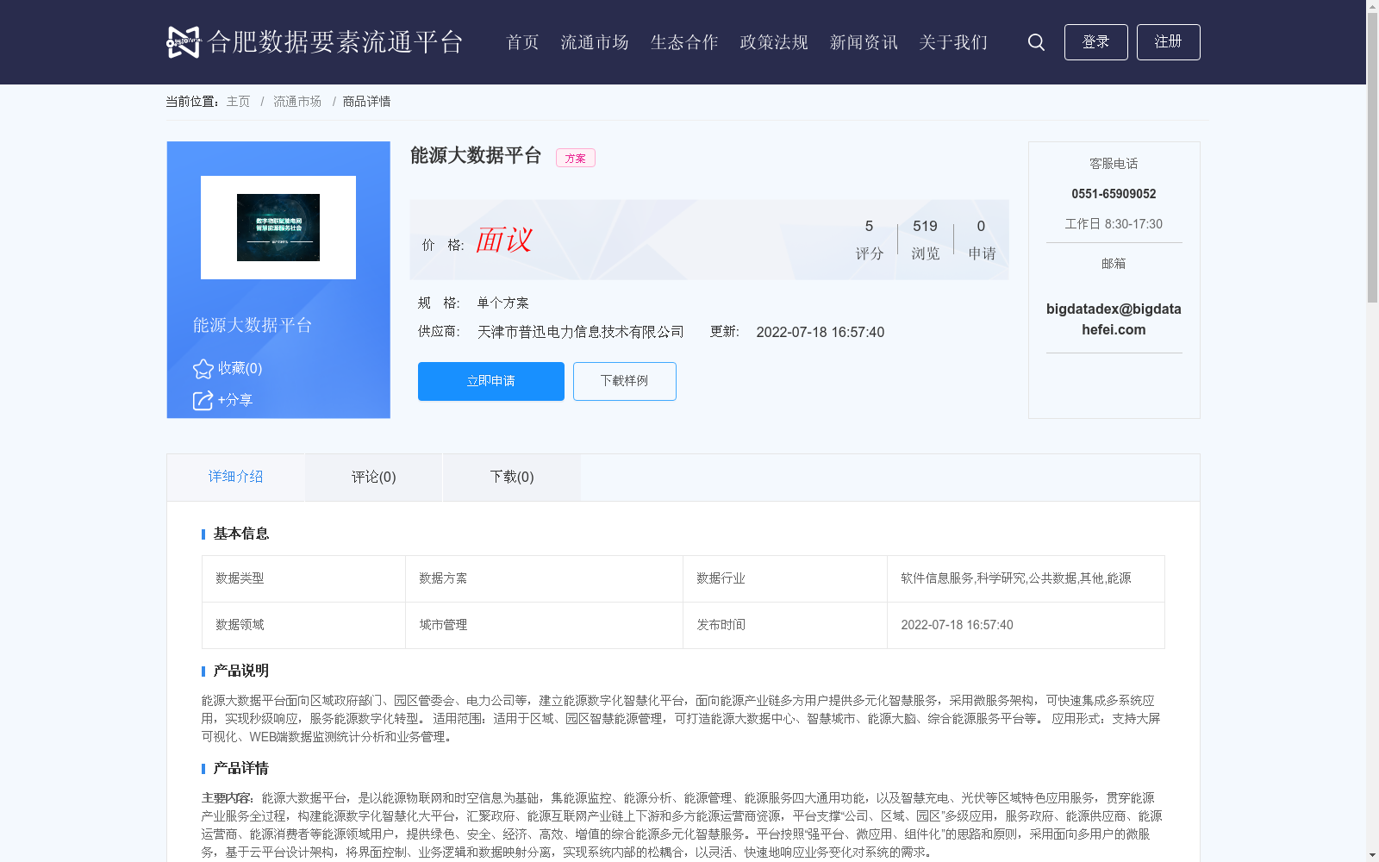The height and width of the screenshot is (862, 1379).
Task: Click the product thumbnail image
Action: (x=278, y=228)
